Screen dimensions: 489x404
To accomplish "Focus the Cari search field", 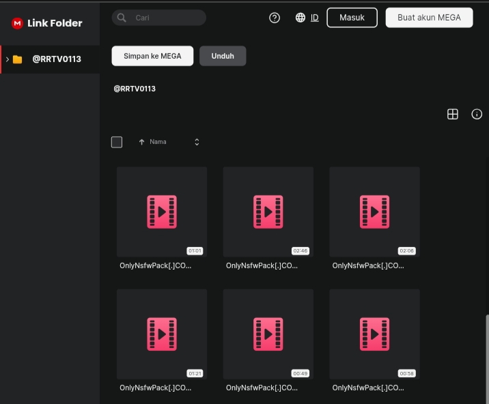I will point(159,18).
